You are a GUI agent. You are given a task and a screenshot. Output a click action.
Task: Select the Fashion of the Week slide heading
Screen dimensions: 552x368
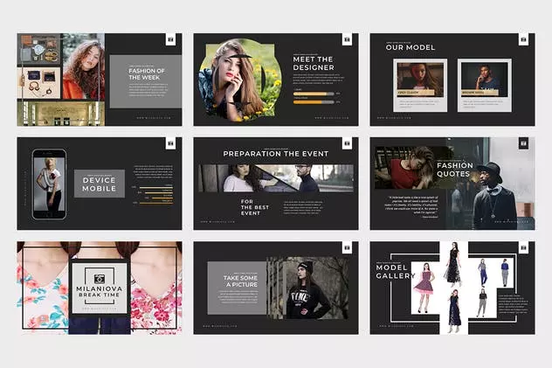tap(147, 74)
